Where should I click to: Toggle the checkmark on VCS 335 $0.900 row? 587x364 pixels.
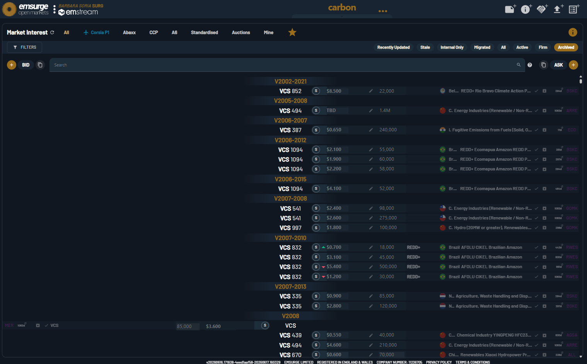(536, 296)
